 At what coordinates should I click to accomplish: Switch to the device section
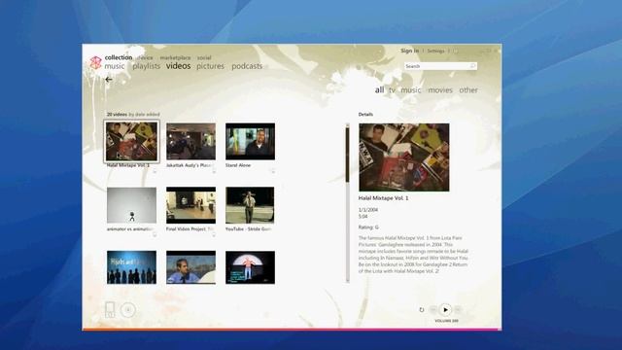coord(145,57)
